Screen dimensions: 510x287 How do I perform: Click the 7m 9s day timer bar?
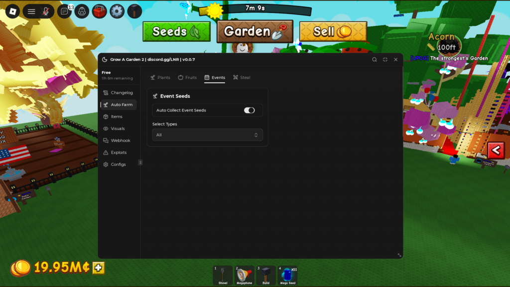pyautogui.click(x=255, y=9)
